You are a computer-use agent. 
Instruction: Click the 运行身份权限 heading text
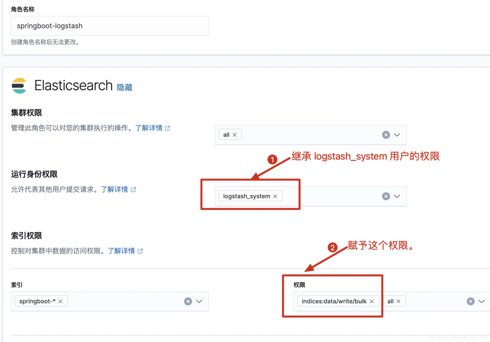point(34,174)
